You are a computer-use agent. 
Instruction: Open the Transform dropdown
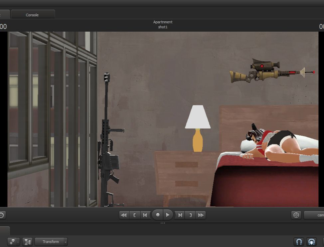(x=51, y=242)
